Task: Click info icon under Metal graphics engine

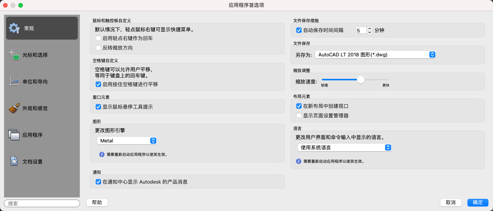Action: tap(102, 155)
